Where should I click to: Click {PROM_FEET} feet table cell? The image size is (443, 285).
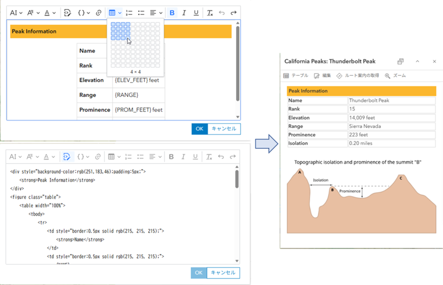pyautogui.click(x=138, y=109)
